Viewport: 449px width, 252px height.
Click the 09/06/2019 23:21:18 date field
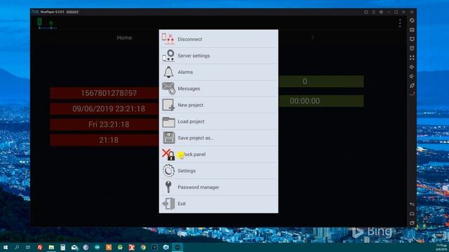coord(104,108)
